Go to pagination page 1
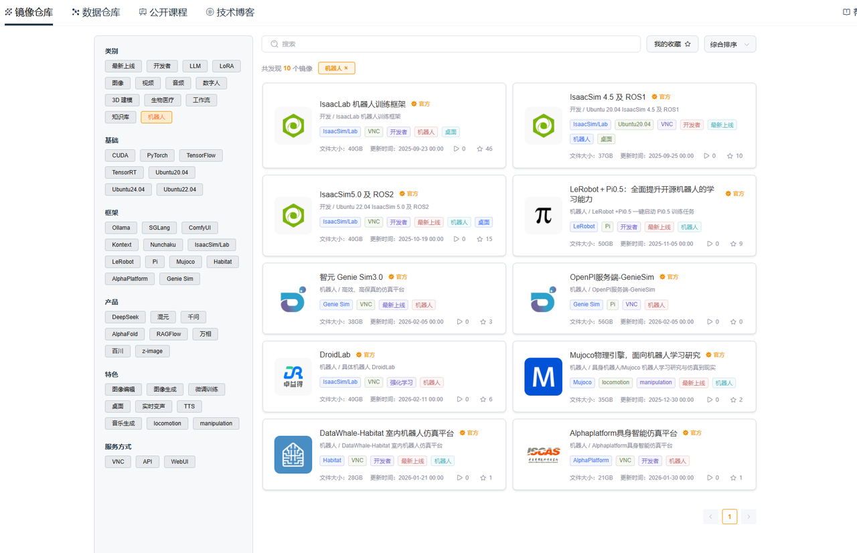The height and width of the screenshot is (553, 857). 730,516
